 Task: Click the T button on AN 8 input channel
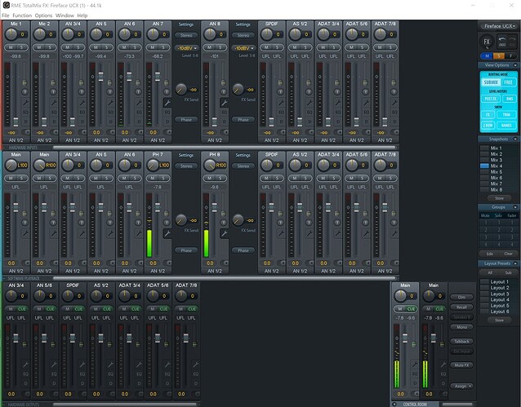pos(223,91)
